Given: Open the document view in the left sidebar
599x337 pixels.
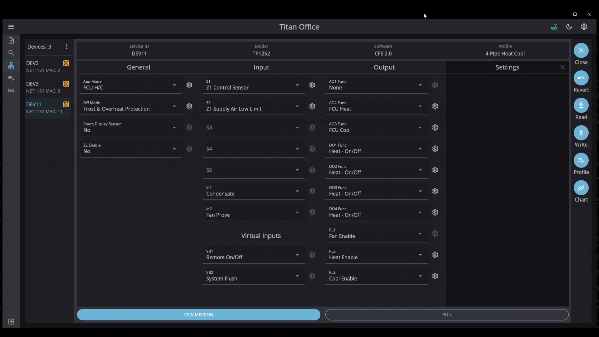Looking at the screenshot, I should click(11, 40).
